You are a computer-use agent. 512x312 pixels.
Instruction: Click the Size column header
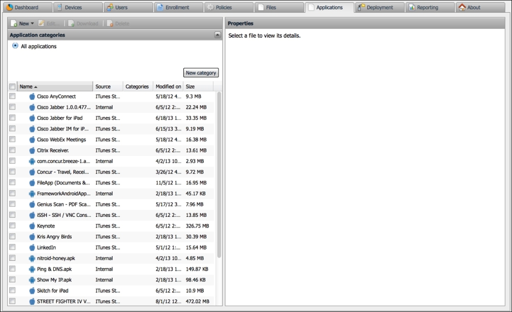pyautogui.click(x=198, y=86)
